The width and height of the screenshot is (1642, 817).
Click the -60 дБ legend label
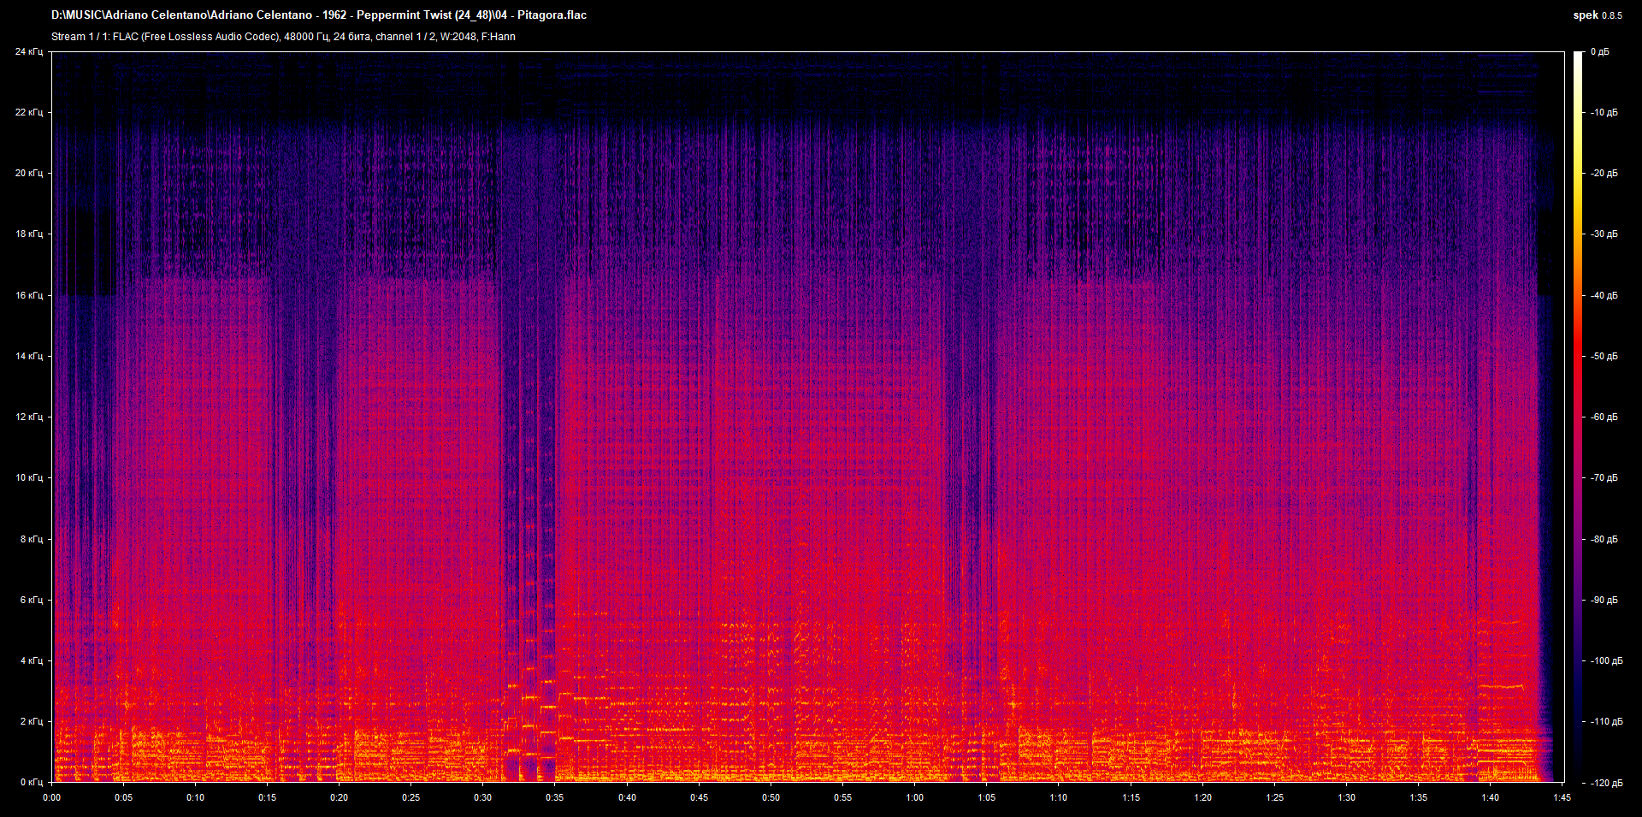1604,417
